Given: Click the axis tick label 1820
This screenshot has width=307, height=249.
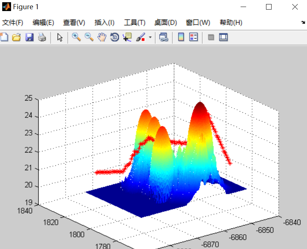Looking at the screenshot, I should (x=51, y=222).
